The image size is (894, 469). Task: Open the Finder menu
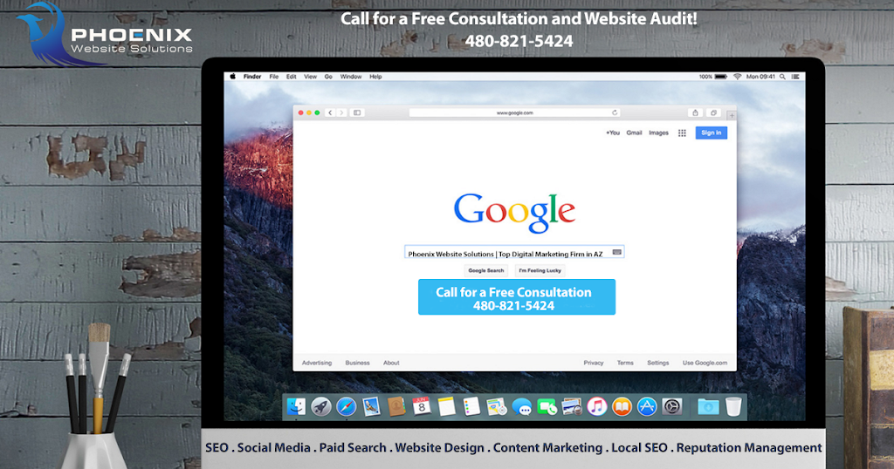click(252, 76)
